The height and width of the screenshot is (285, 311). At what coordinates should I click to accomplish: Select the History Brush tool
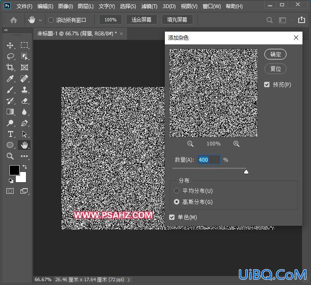pyautogui.click(x=10, y=101)
